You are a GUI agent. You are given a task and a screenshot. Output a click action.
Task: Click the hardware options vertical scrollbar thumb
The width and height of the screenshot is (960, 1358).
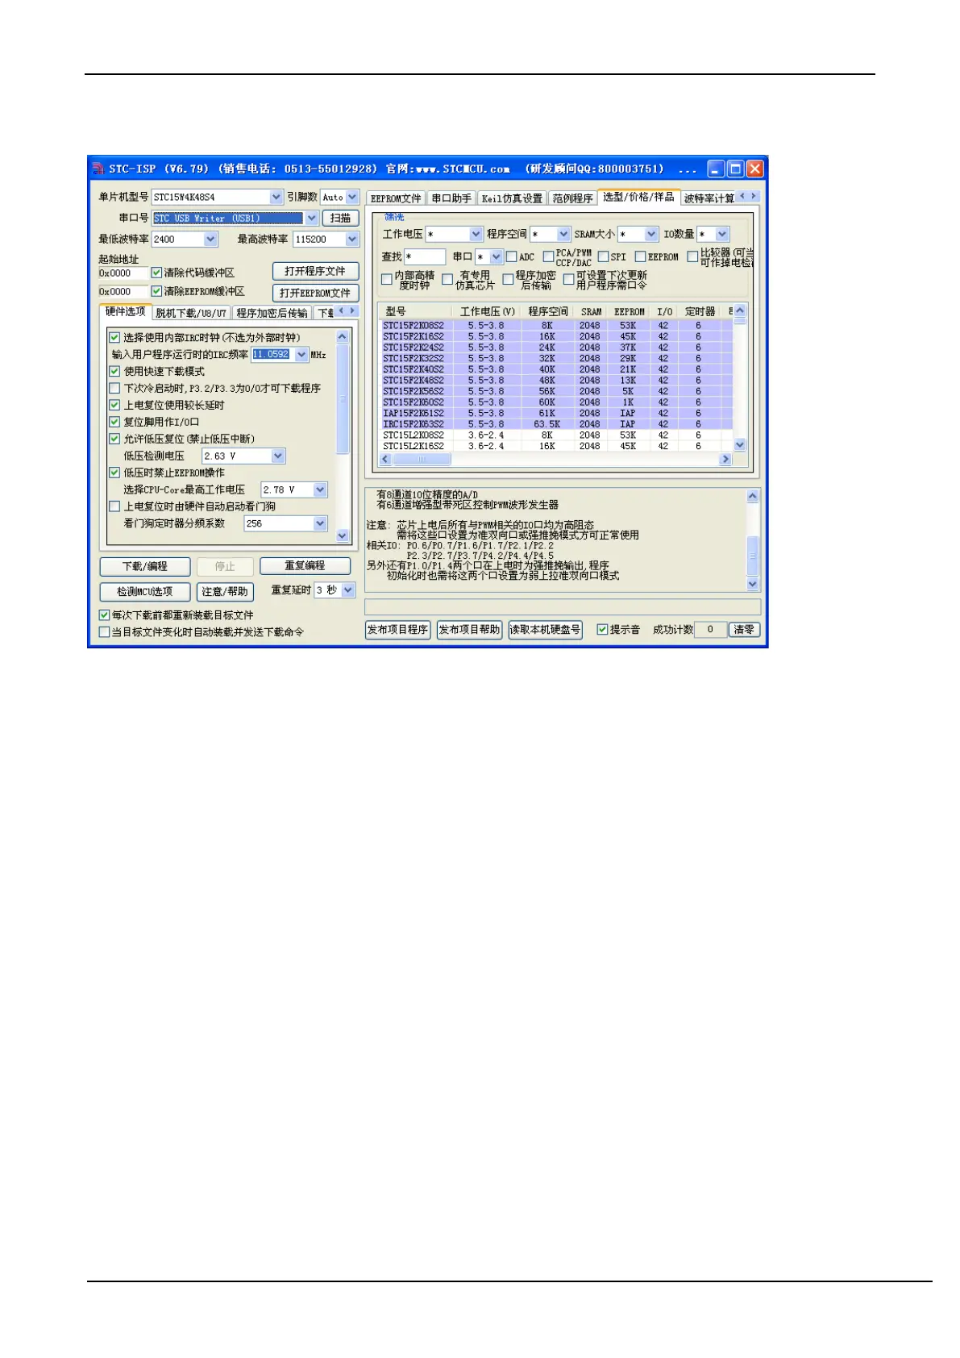tap(342, 398)
